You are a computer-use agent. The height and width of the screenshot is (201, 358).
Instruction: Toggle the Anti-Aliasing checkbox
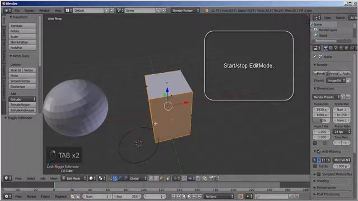coord(319,151)
